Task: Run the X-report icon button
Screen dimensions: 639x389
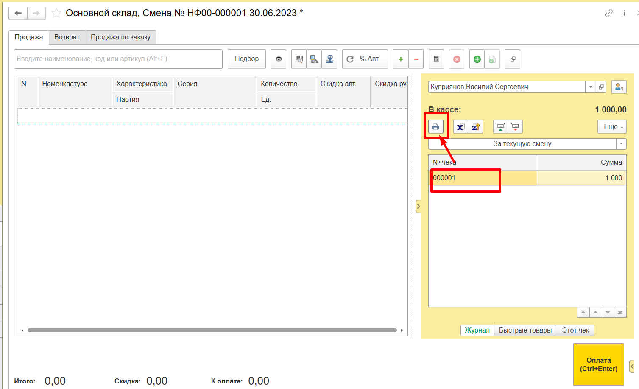Action: [460, 126]
